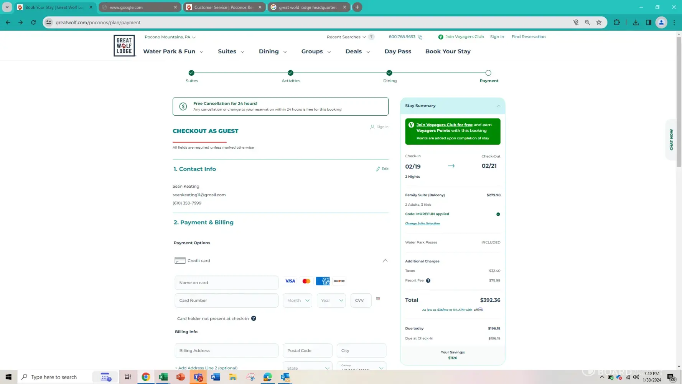This screenshot has height=384, width=682.
Task: Open Outlook from the taskbar
Action: pos(285,377)
